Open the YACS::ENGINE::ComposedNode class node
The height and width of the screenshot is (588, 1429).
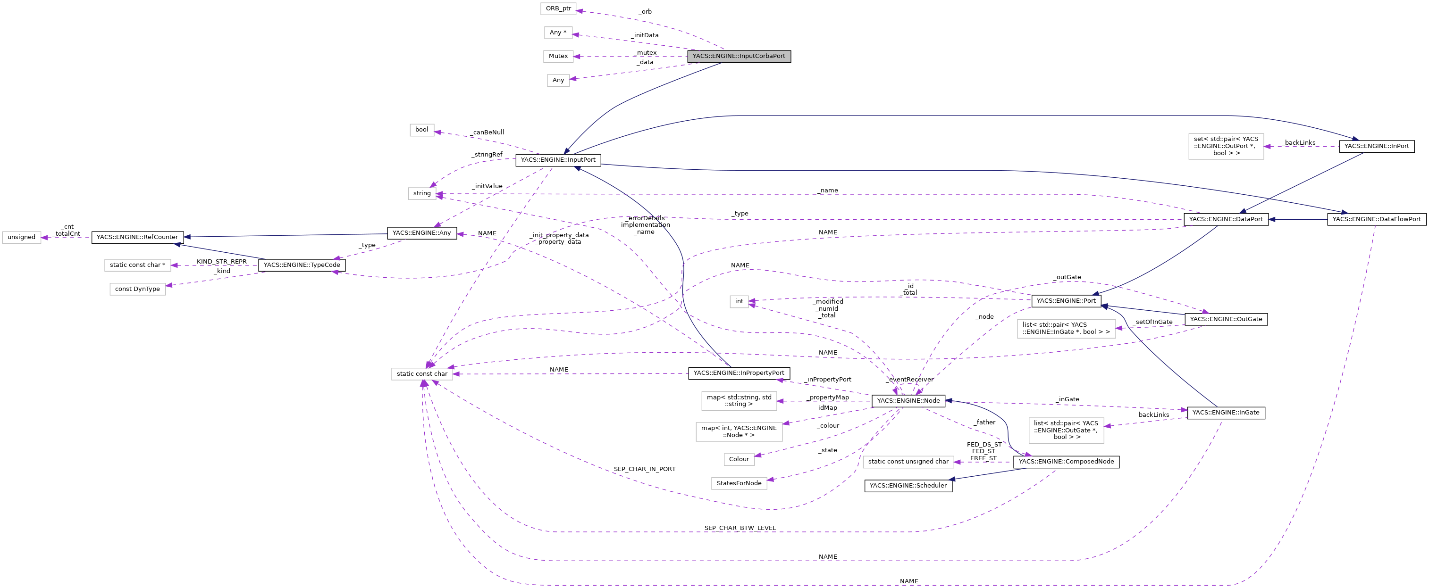(1066, 462)
